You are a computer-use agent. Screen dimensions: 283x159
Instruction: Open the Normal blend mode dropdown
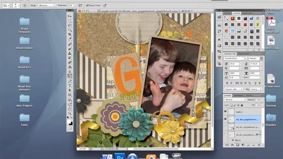click(x=235, y=100)
